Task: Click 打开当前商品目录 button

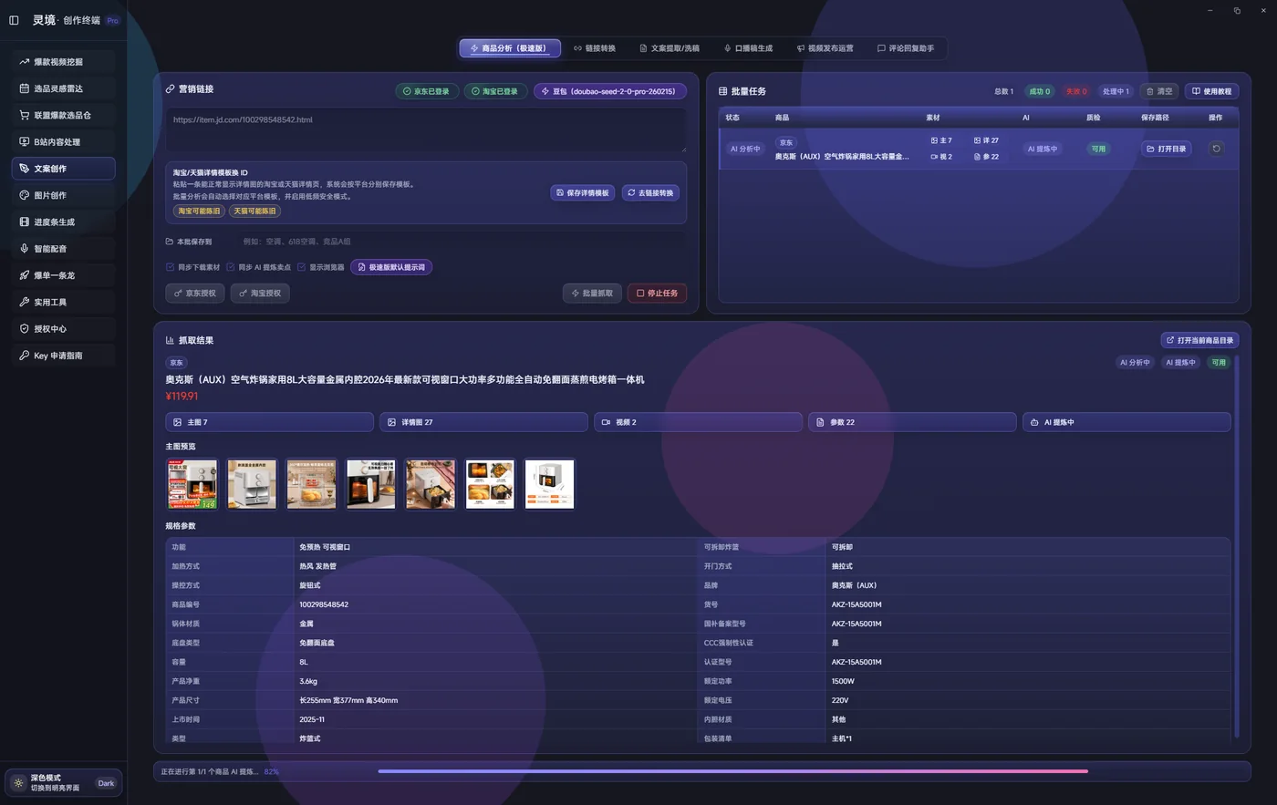Action: tap(1199, 340)
